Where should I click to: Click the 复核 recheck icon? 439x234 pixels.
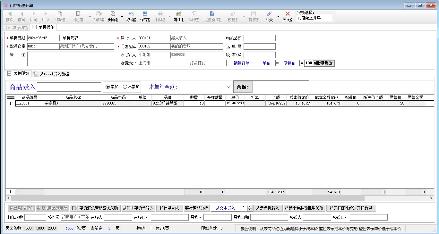[x=254, y=16]
